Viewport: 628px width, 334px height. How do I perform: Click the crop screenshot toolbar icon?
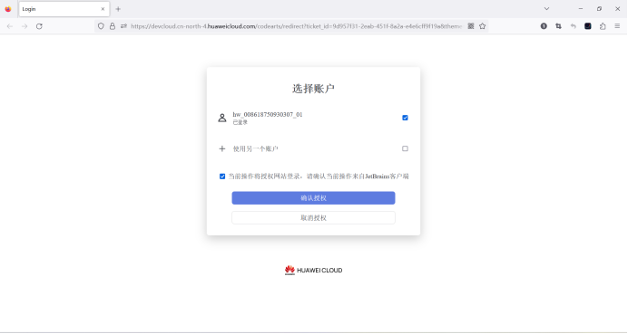pos(558,26)
